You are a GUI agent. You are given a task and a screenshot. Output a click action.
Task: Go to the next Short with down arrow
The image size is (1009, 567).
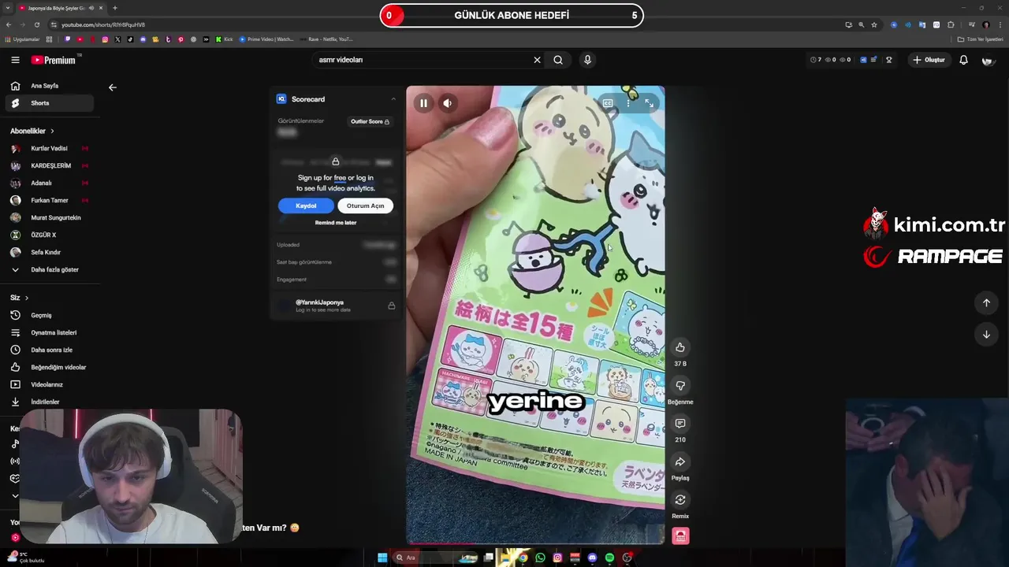pyautogui.click(x=986, y=335)
